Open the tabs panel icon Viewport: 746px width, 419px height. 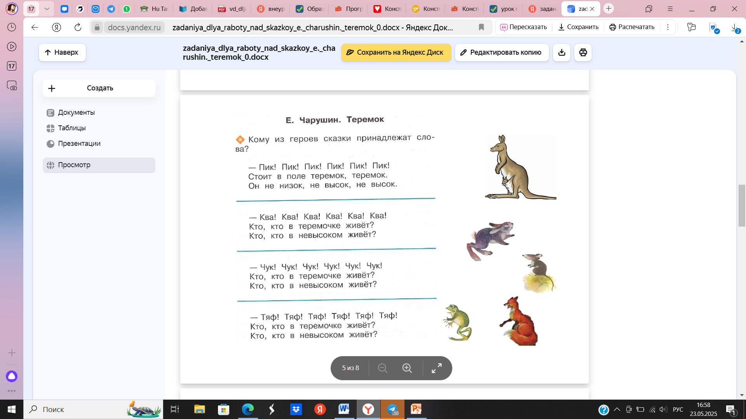(648, 9)
